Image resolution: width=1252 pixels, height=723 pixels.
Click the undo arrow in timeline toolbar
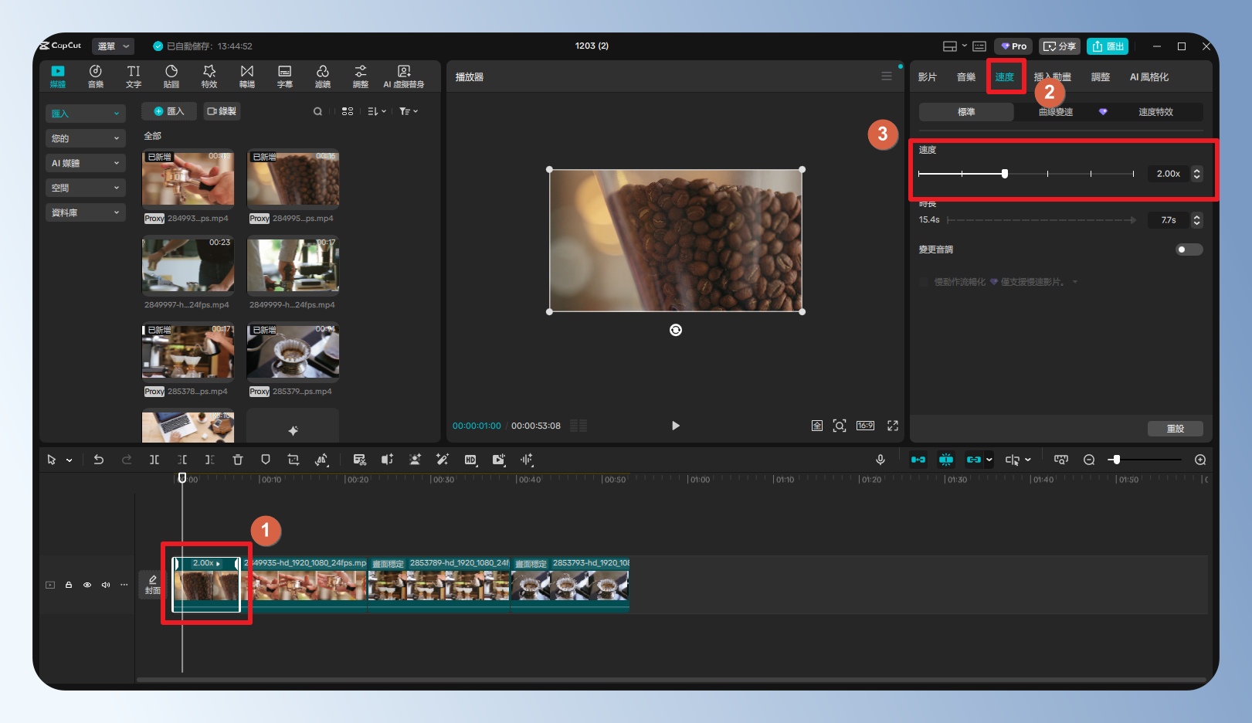[99, 460]
